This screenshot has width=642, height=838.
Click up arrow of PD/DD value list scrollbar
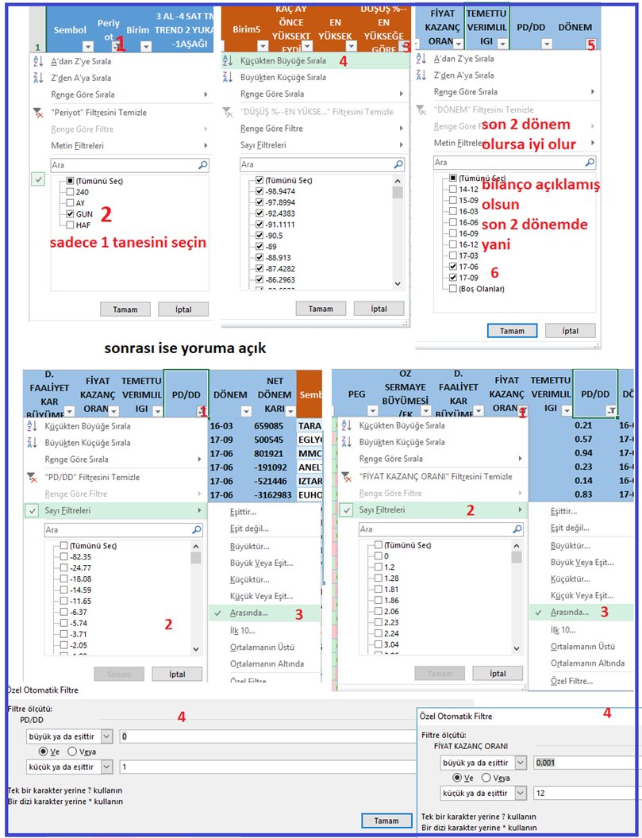pyautogui.click(x=196, y=547)
